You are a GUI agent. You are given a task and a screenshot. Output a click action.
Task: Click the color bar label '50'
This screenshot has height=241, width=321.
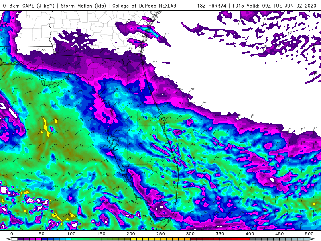(41, 234)
